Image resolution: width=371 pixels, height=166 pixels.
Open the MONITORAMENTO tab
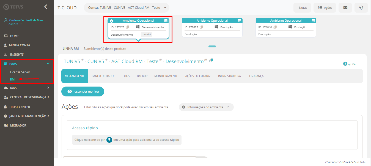[166, 76]
